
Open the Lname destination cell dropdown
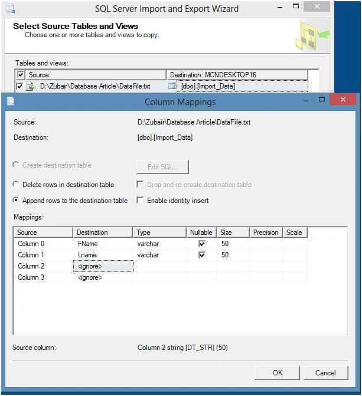(103, 255)
